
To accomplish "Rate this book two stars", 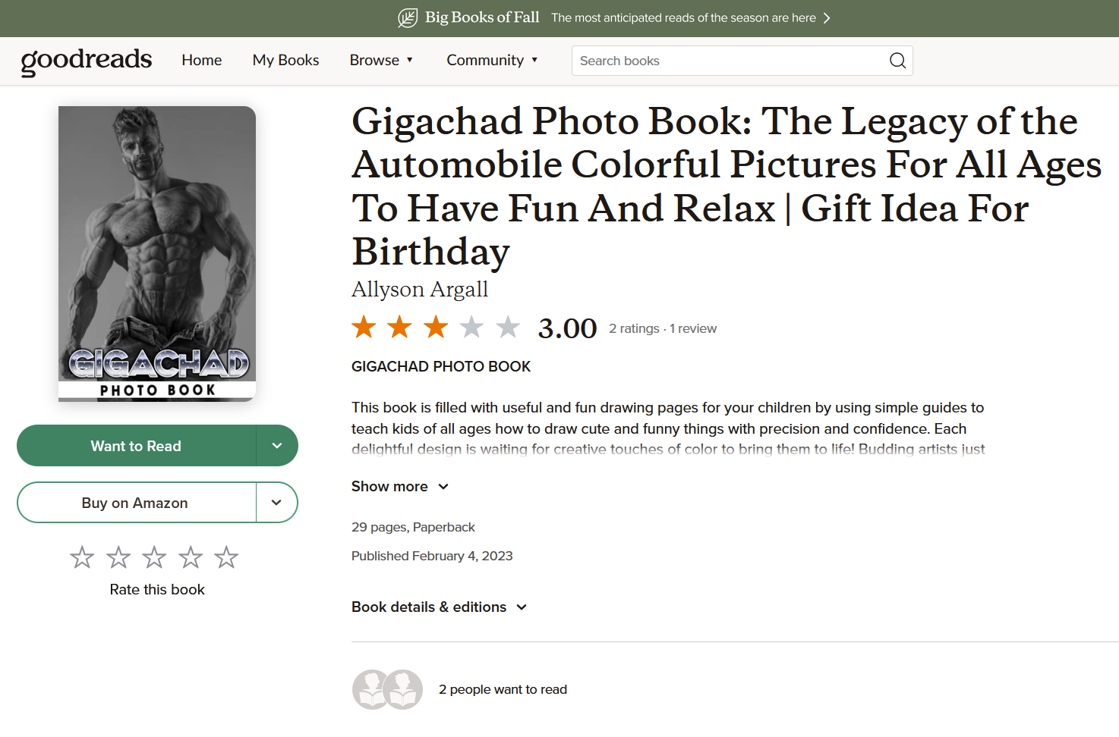I will click(x=118, y=557).
